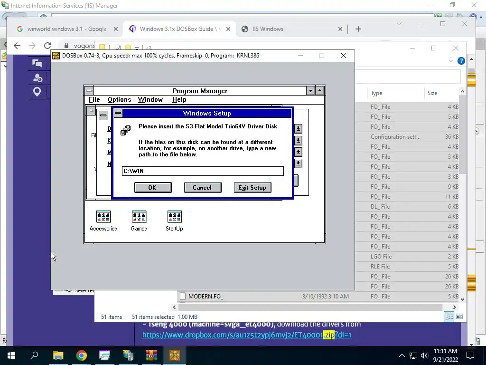Click the Program Manager control-menu box

click(x=89, y=91)
